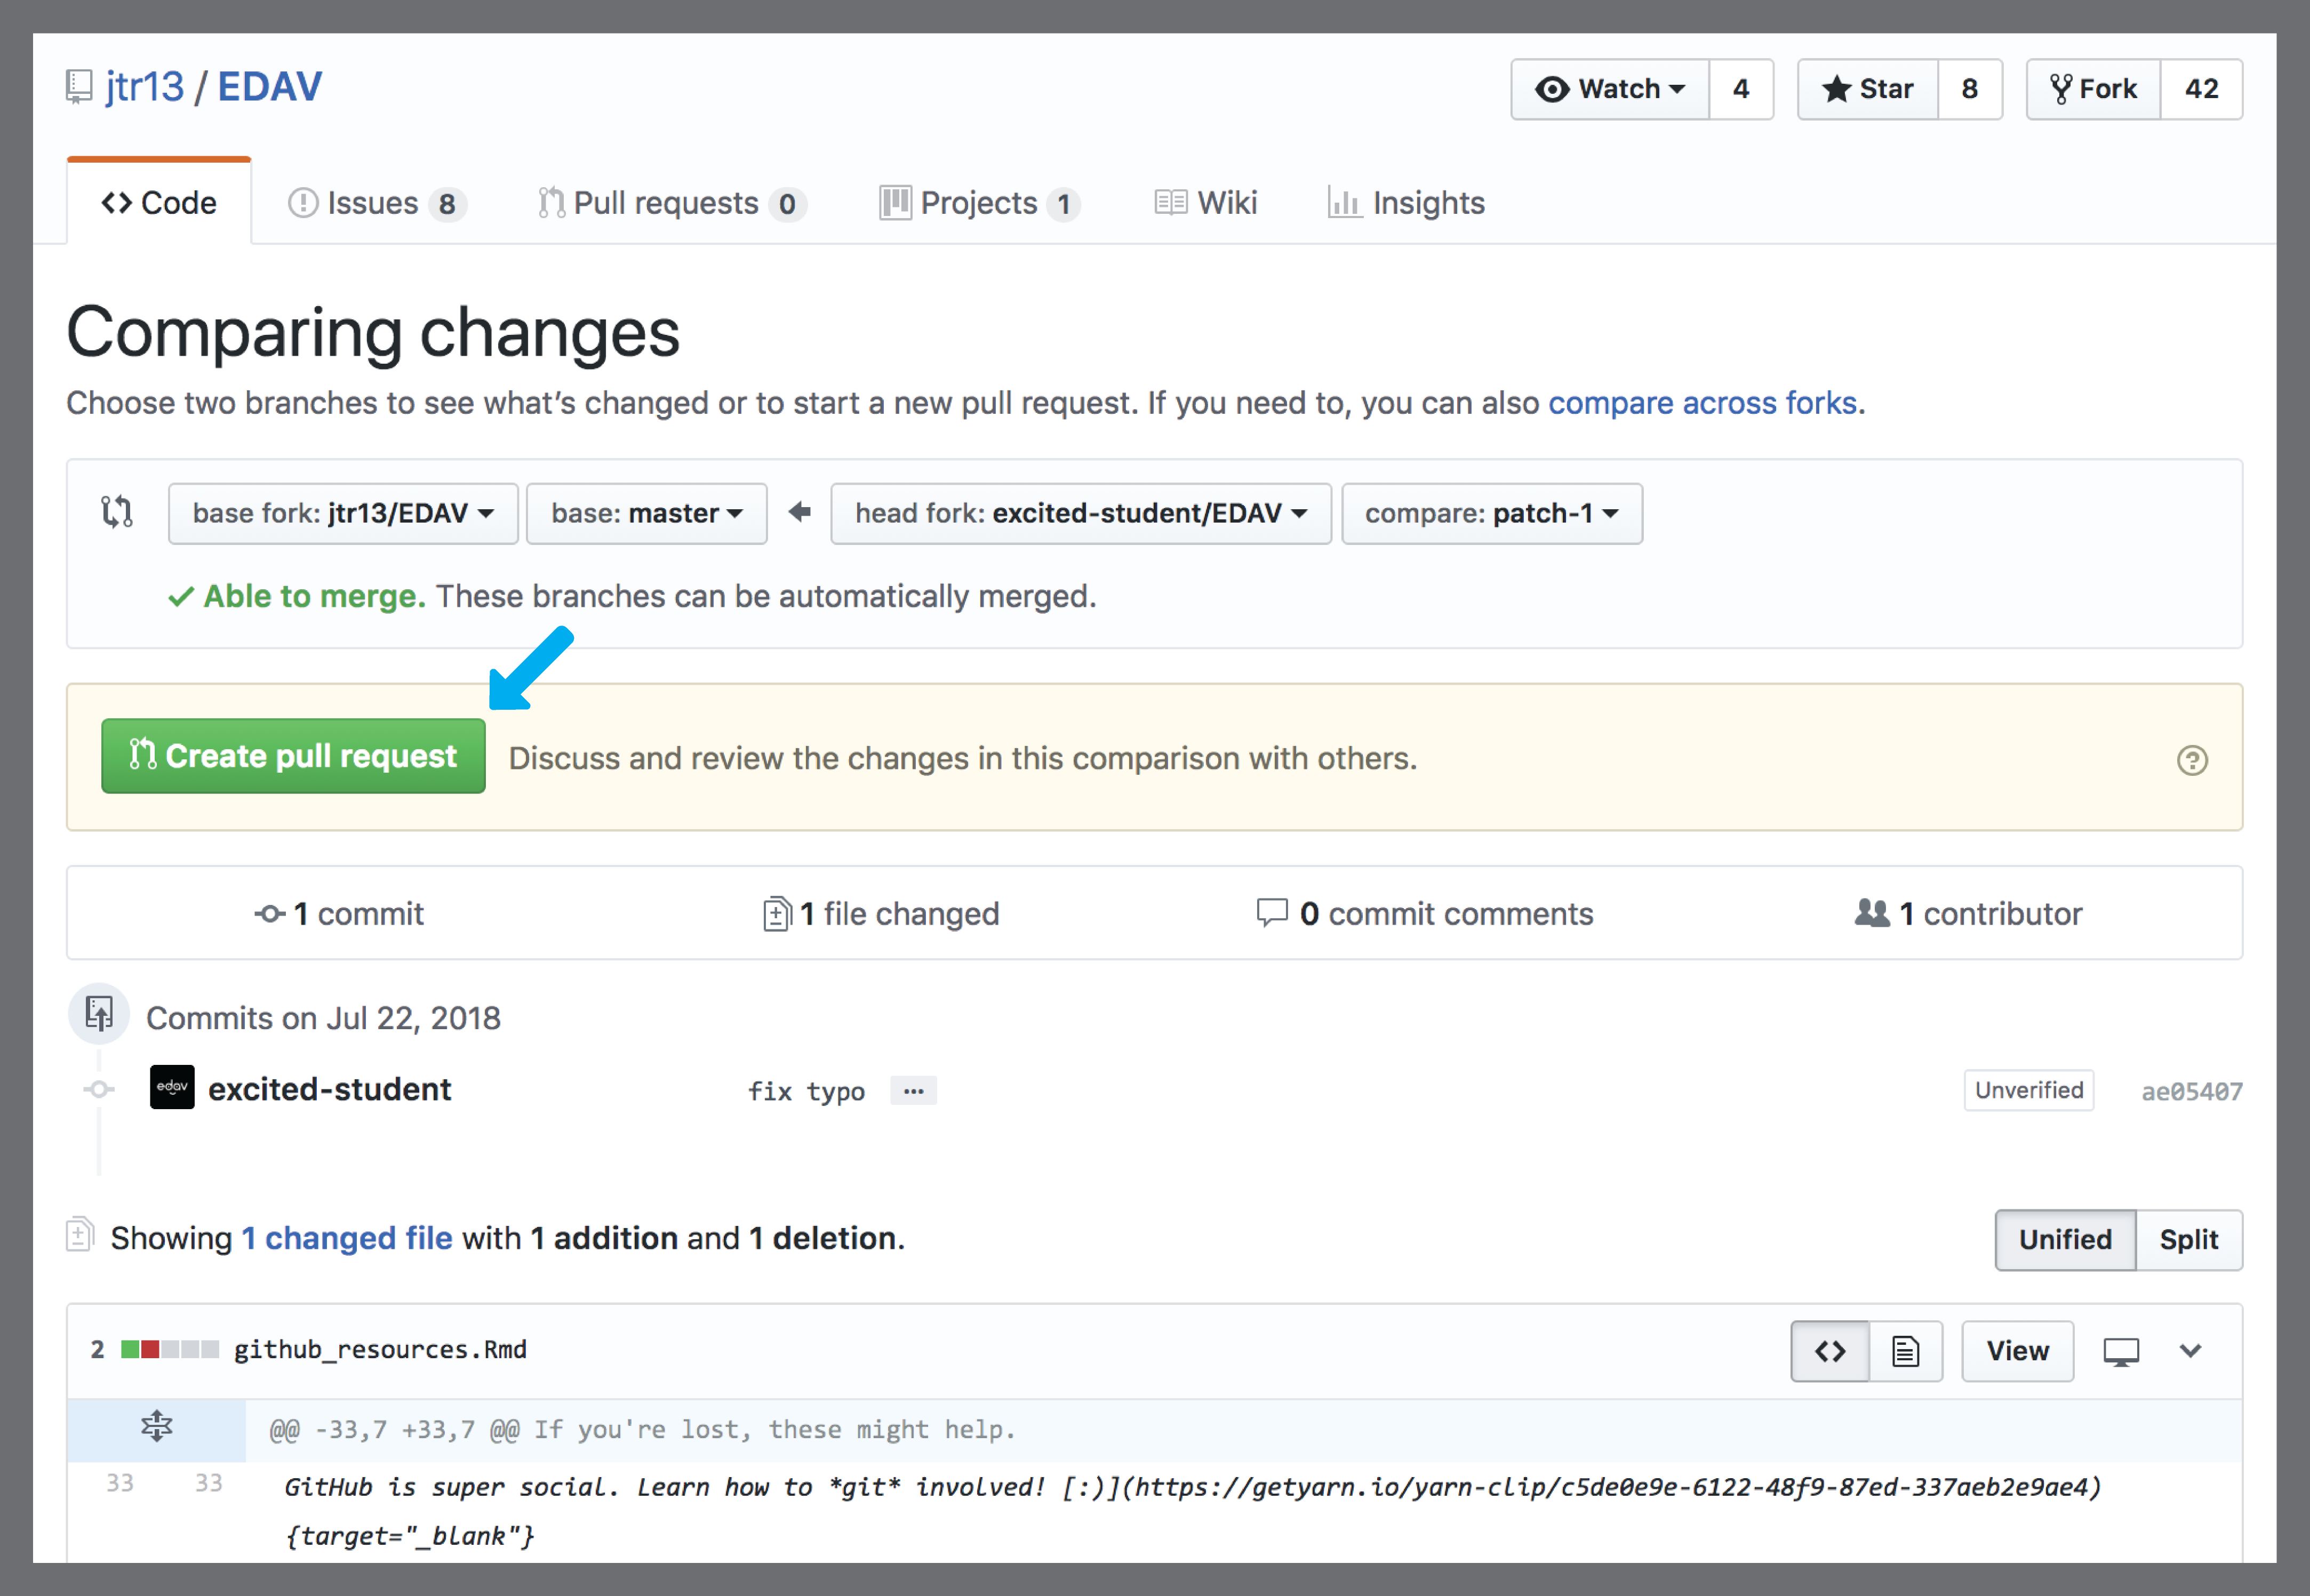
Task: Switch to the Code tab
Action: [159, 203]
